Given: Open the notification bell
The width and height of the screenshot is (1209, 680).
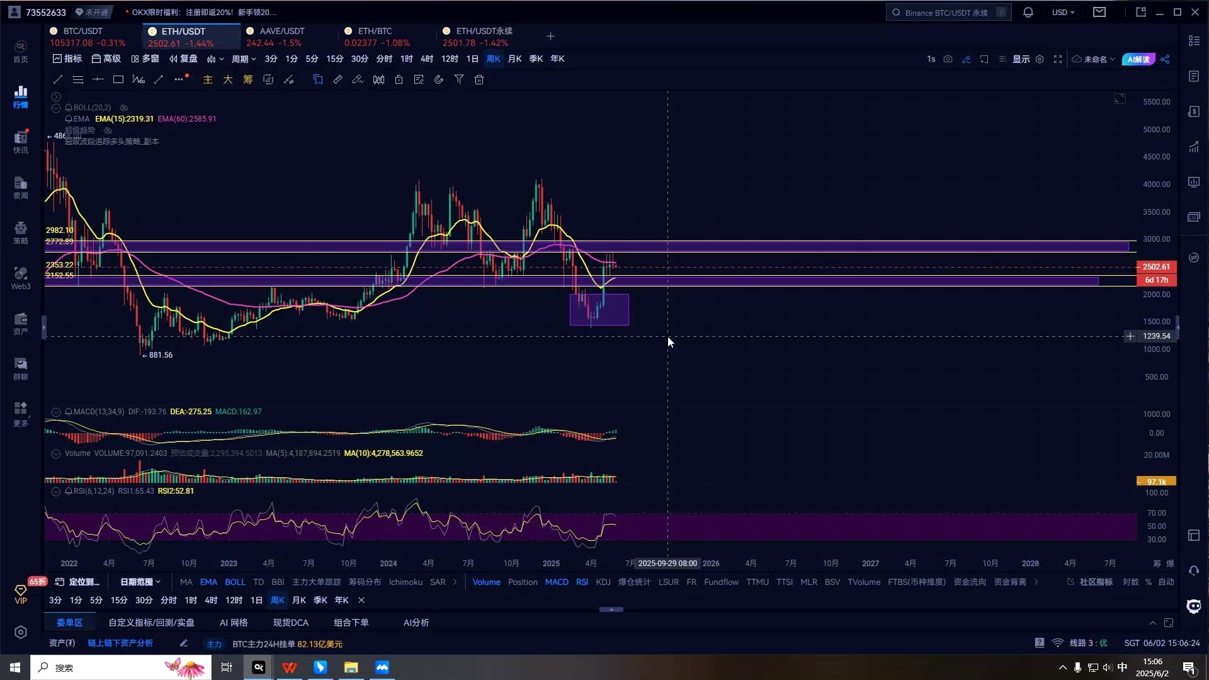Looking at the screenshot, I should 1028,12.
